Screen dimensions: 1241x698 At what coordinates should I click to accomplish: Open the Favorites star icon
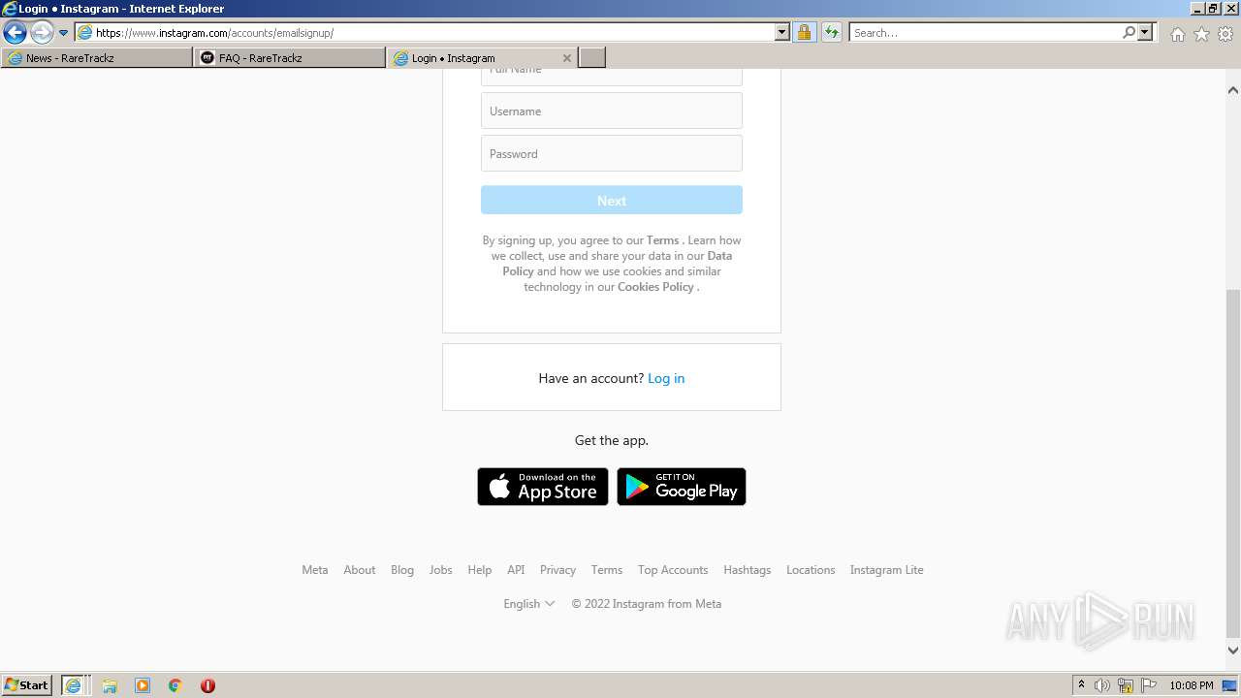[x=1201, y=34]
